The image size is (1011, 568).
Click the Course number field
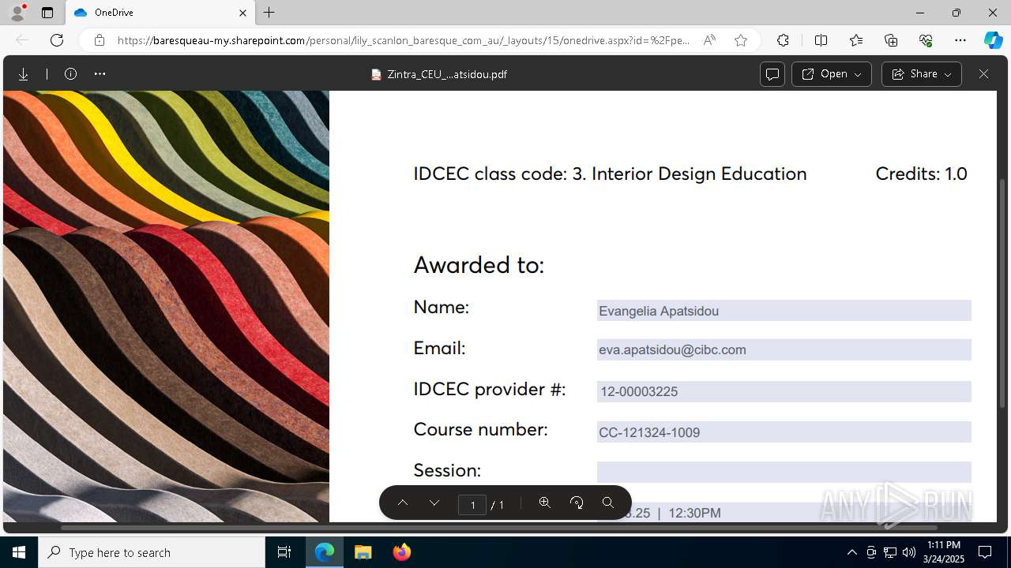tap(784, 432)
